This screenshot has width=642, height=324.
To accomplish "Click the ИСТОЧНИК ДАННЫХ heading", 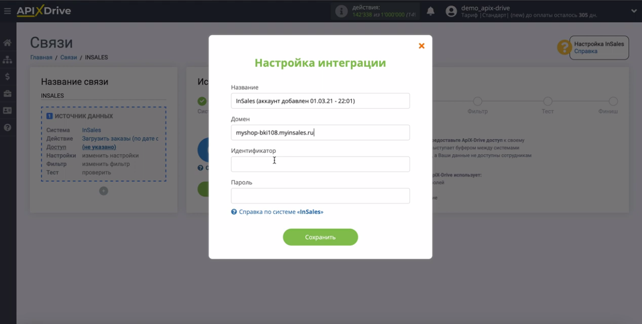I will coord(84,116).
